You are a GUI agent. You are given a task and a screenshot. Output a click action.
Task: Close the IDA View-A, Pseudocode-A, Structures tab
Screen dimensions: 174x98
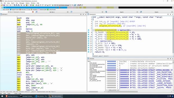point(33,12)
